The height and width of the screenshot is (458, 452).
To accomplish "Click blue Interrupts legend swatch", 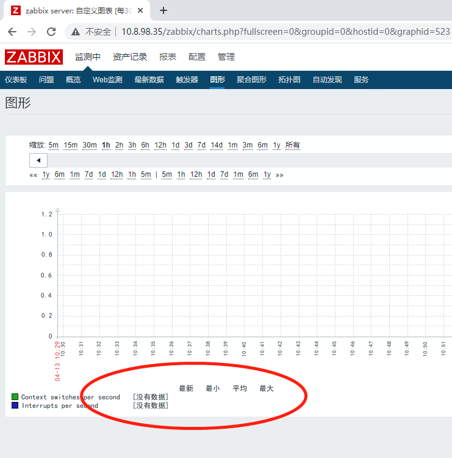I will pyautogui.click(x=15, y=405).
